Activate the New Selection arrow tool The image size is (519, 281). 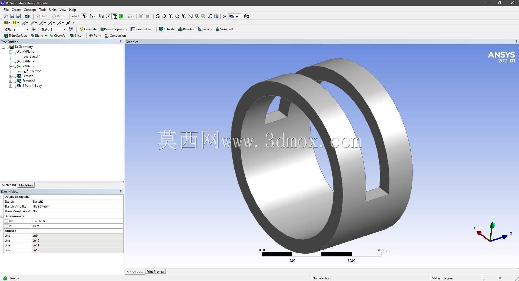[x=85, y=16]
